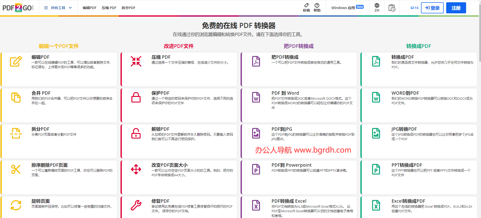Select the Excel转换成PDF card title
481x218 pixels.
[408, 201]
